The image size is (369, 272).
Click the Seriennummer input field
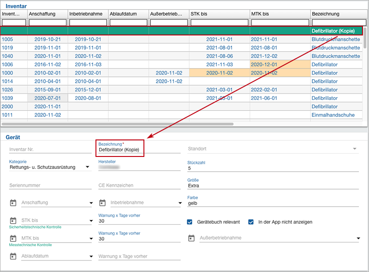(x=50, y=185)
